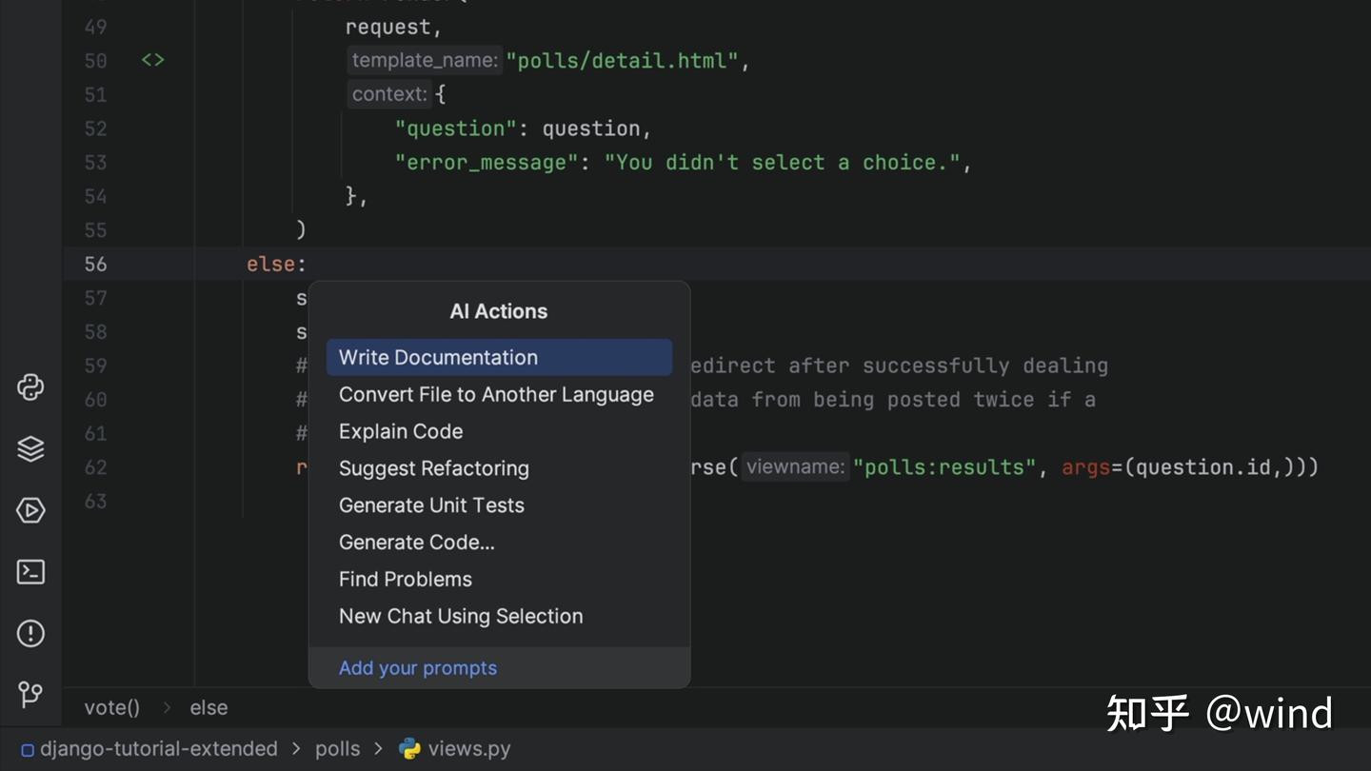Select Find Problems from AI Actions
The image size is (1371, 771).
pyautogui.click(x=406, y=579)
